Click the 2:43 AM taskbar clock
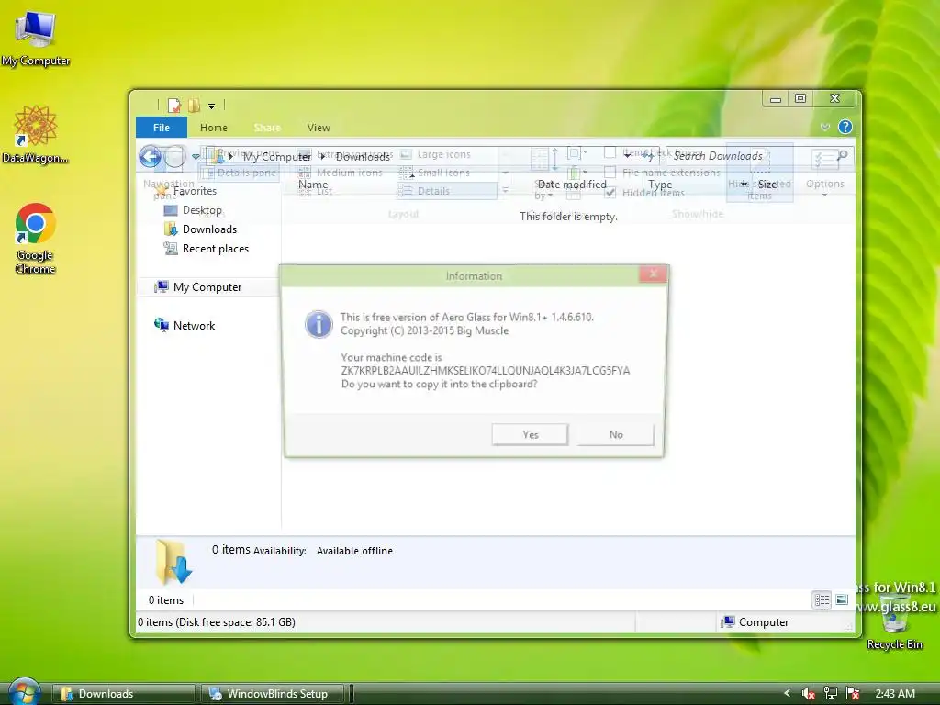940x705 pixels. point(895,694)
